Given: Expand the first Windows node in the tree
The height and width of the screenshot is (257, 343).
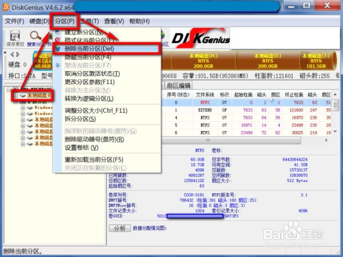Looking at the screenshot, I should coord(22,108).
